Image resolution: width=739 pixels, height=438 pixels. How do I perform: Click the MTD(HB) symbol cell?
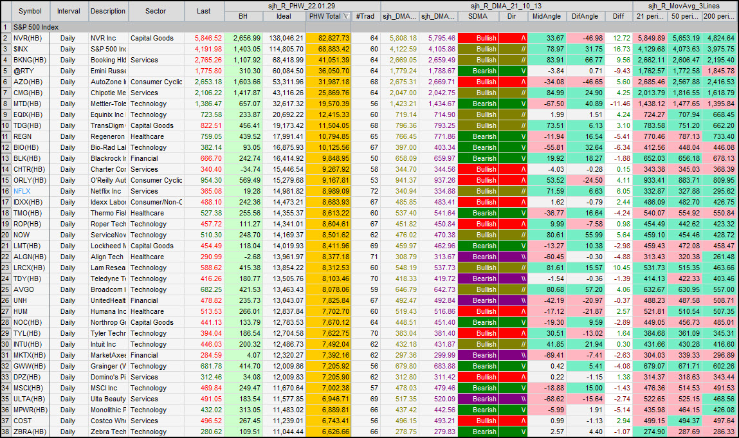(30, 104)
